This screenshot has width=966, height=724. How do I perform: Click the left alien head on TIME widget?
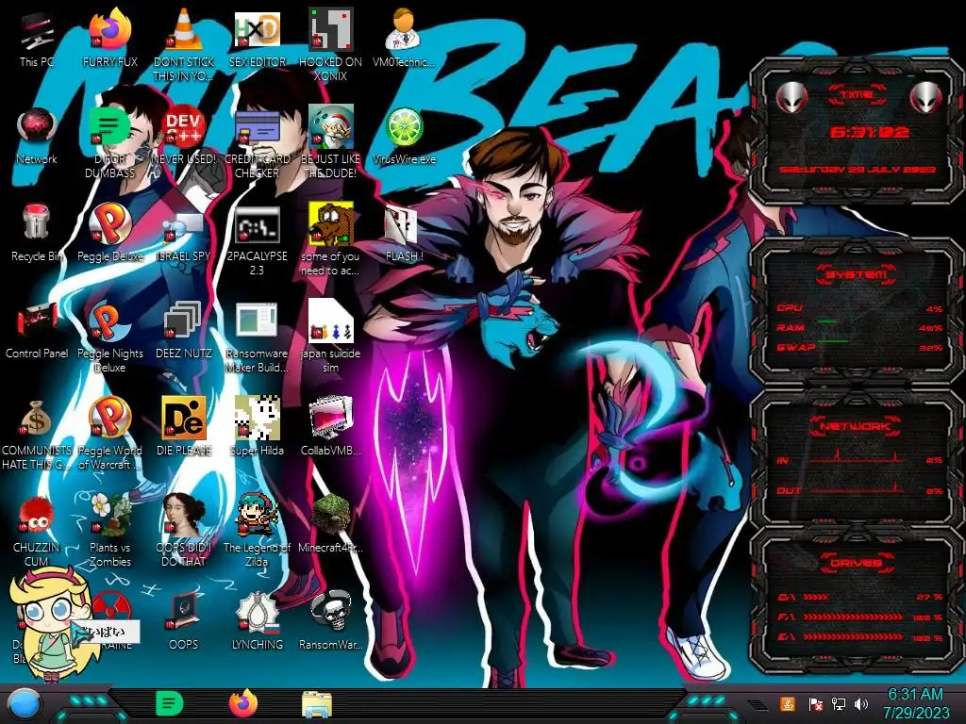coord(792,97)
